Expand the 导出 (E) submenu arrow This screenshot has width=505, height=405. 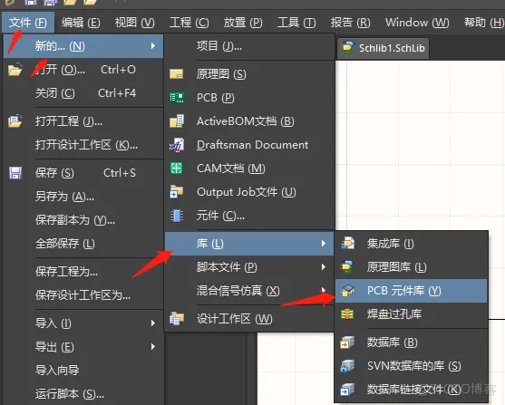(x=153, y=346)
